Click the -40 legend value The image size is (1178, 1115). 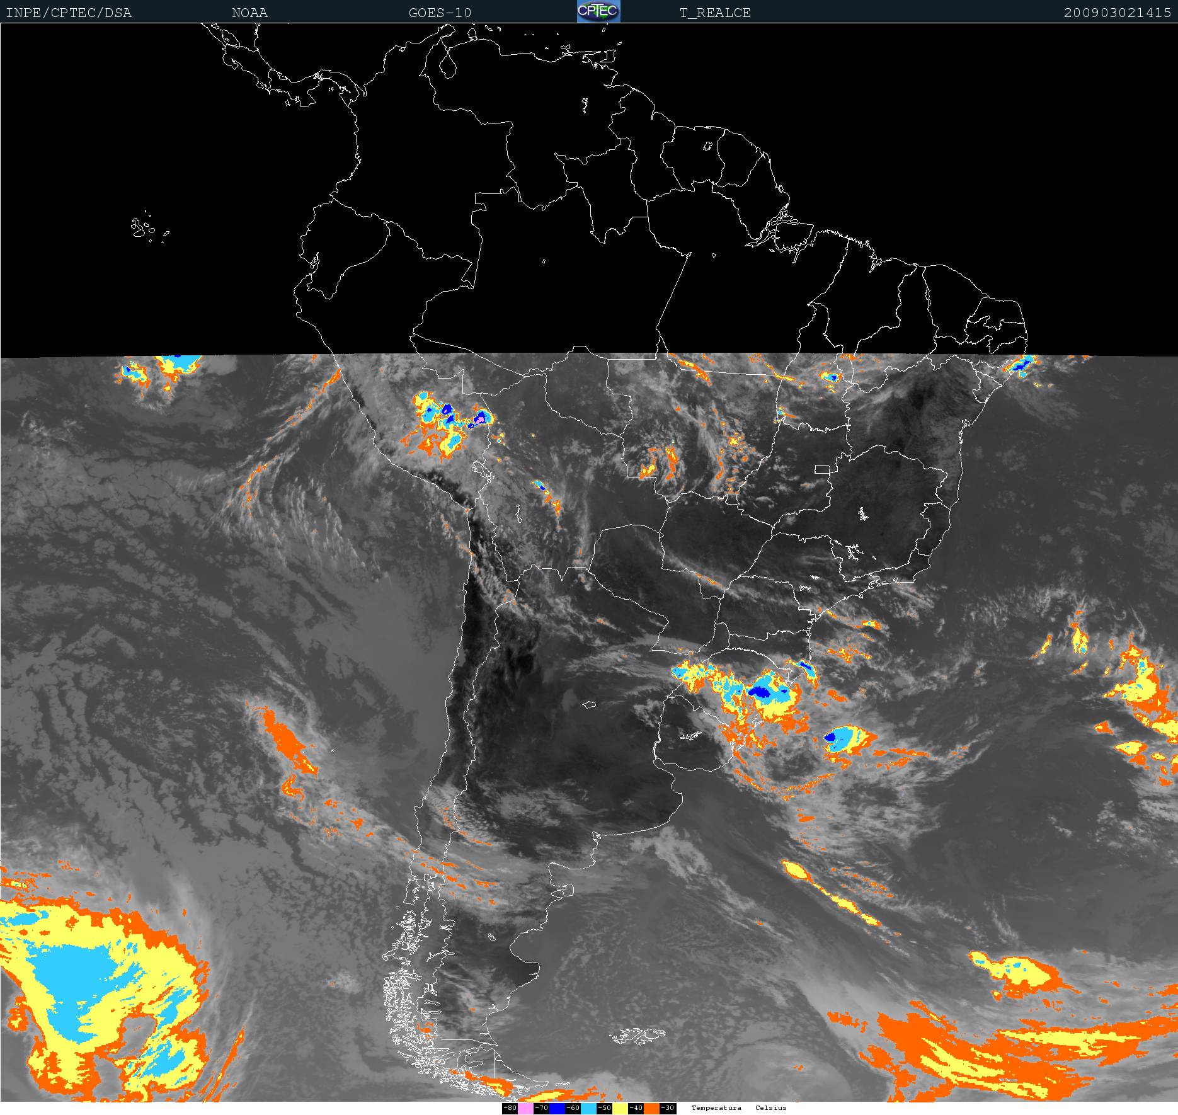[636, 1108]
